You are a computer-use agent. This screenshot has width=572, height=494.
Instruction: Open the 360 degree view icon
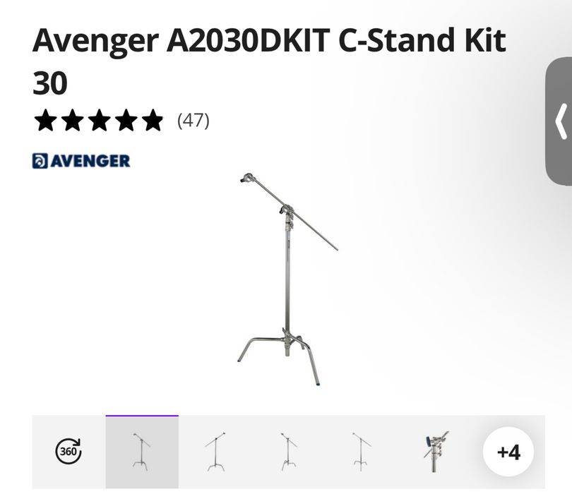[x=68, y=452]
